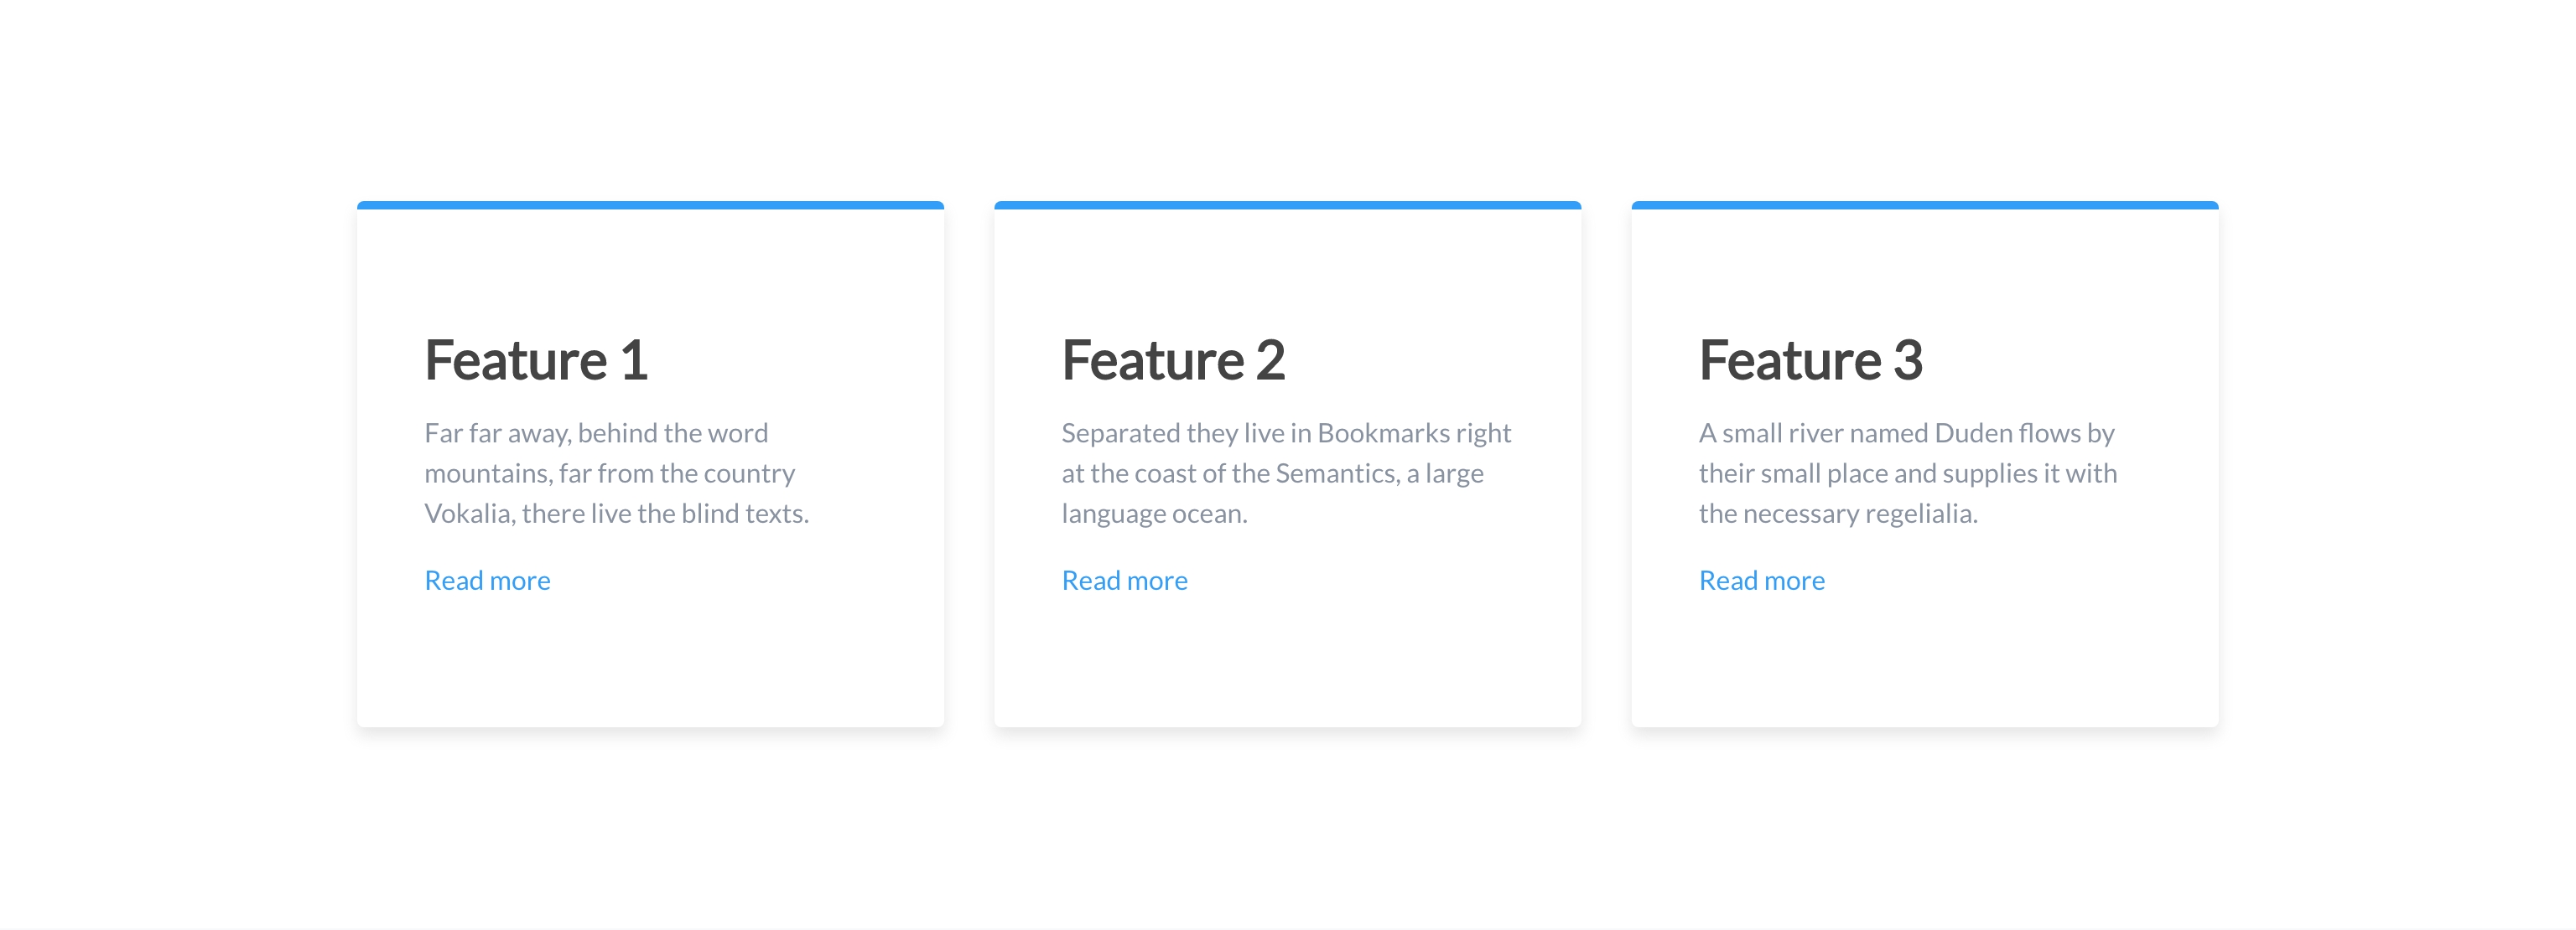
Task: Click the word Vokalia in Feature 1 description
Action: 468,514
